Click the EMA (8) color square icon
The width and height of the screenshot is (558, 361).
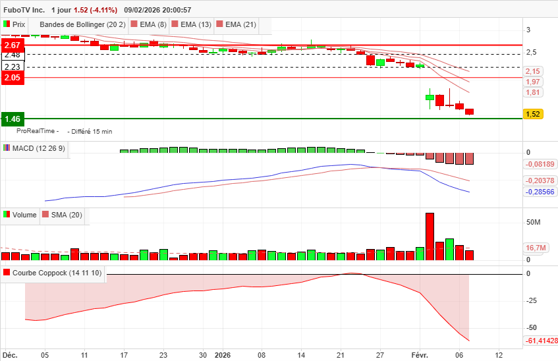click(x=134, y=24)
